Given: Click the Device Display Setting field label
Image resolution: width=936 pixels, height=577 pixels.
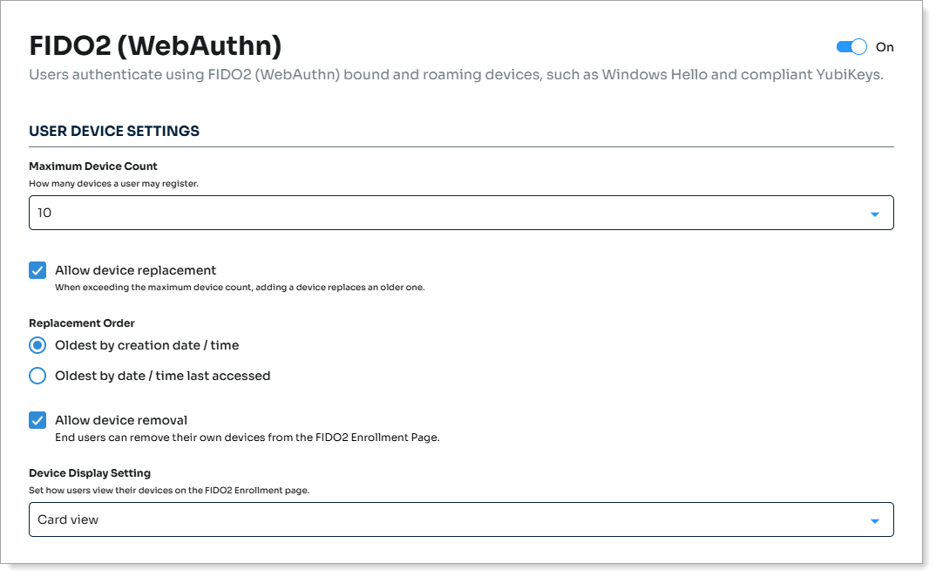Looking at the screenshot, I should (x=90, y=472).
